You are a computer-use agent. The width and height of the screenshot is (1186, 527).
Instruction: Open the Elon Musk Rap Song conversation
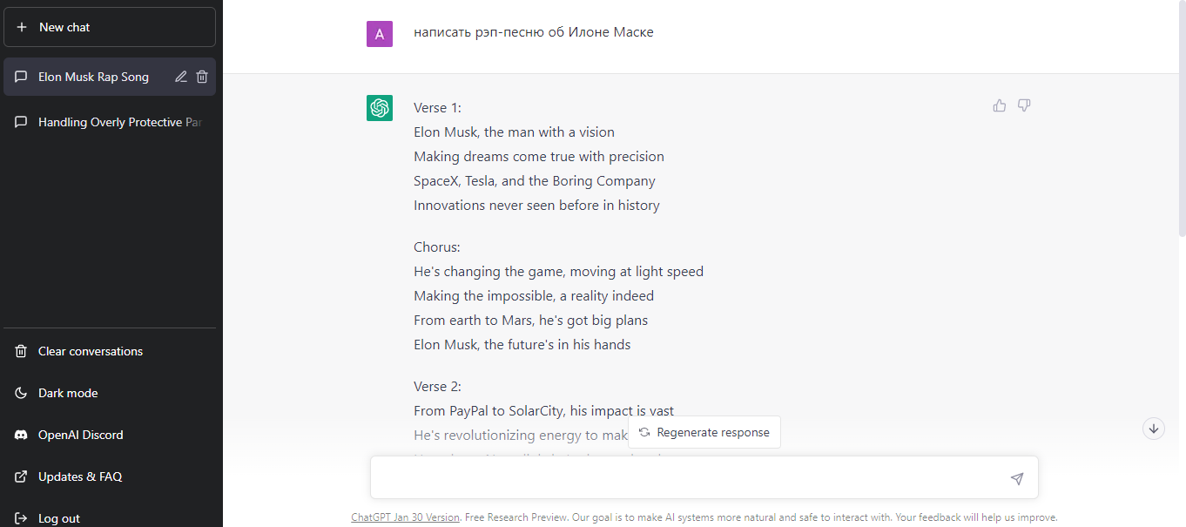93,77
